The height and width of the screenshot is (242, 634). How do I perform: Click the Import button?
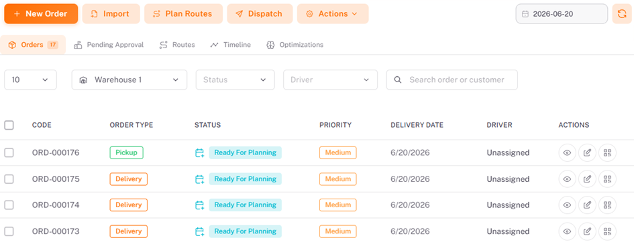click(x=111, y=13)
